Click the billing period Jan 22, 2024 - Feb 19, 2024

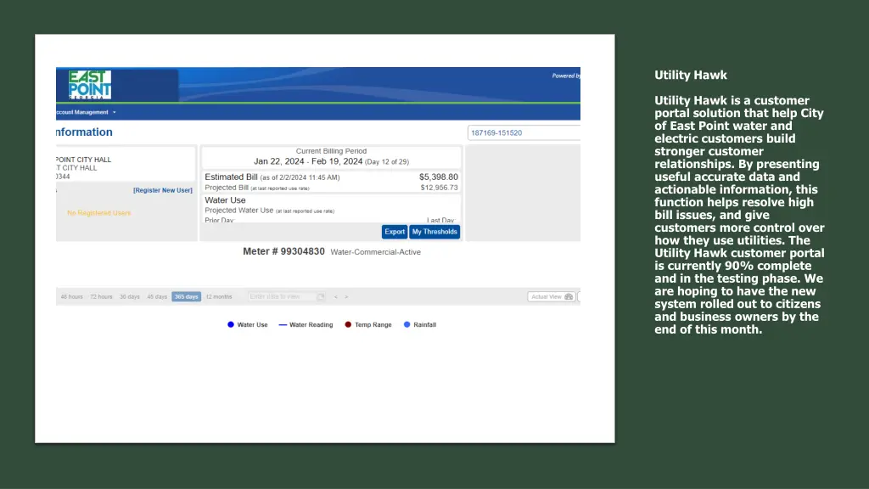[308, 161]
